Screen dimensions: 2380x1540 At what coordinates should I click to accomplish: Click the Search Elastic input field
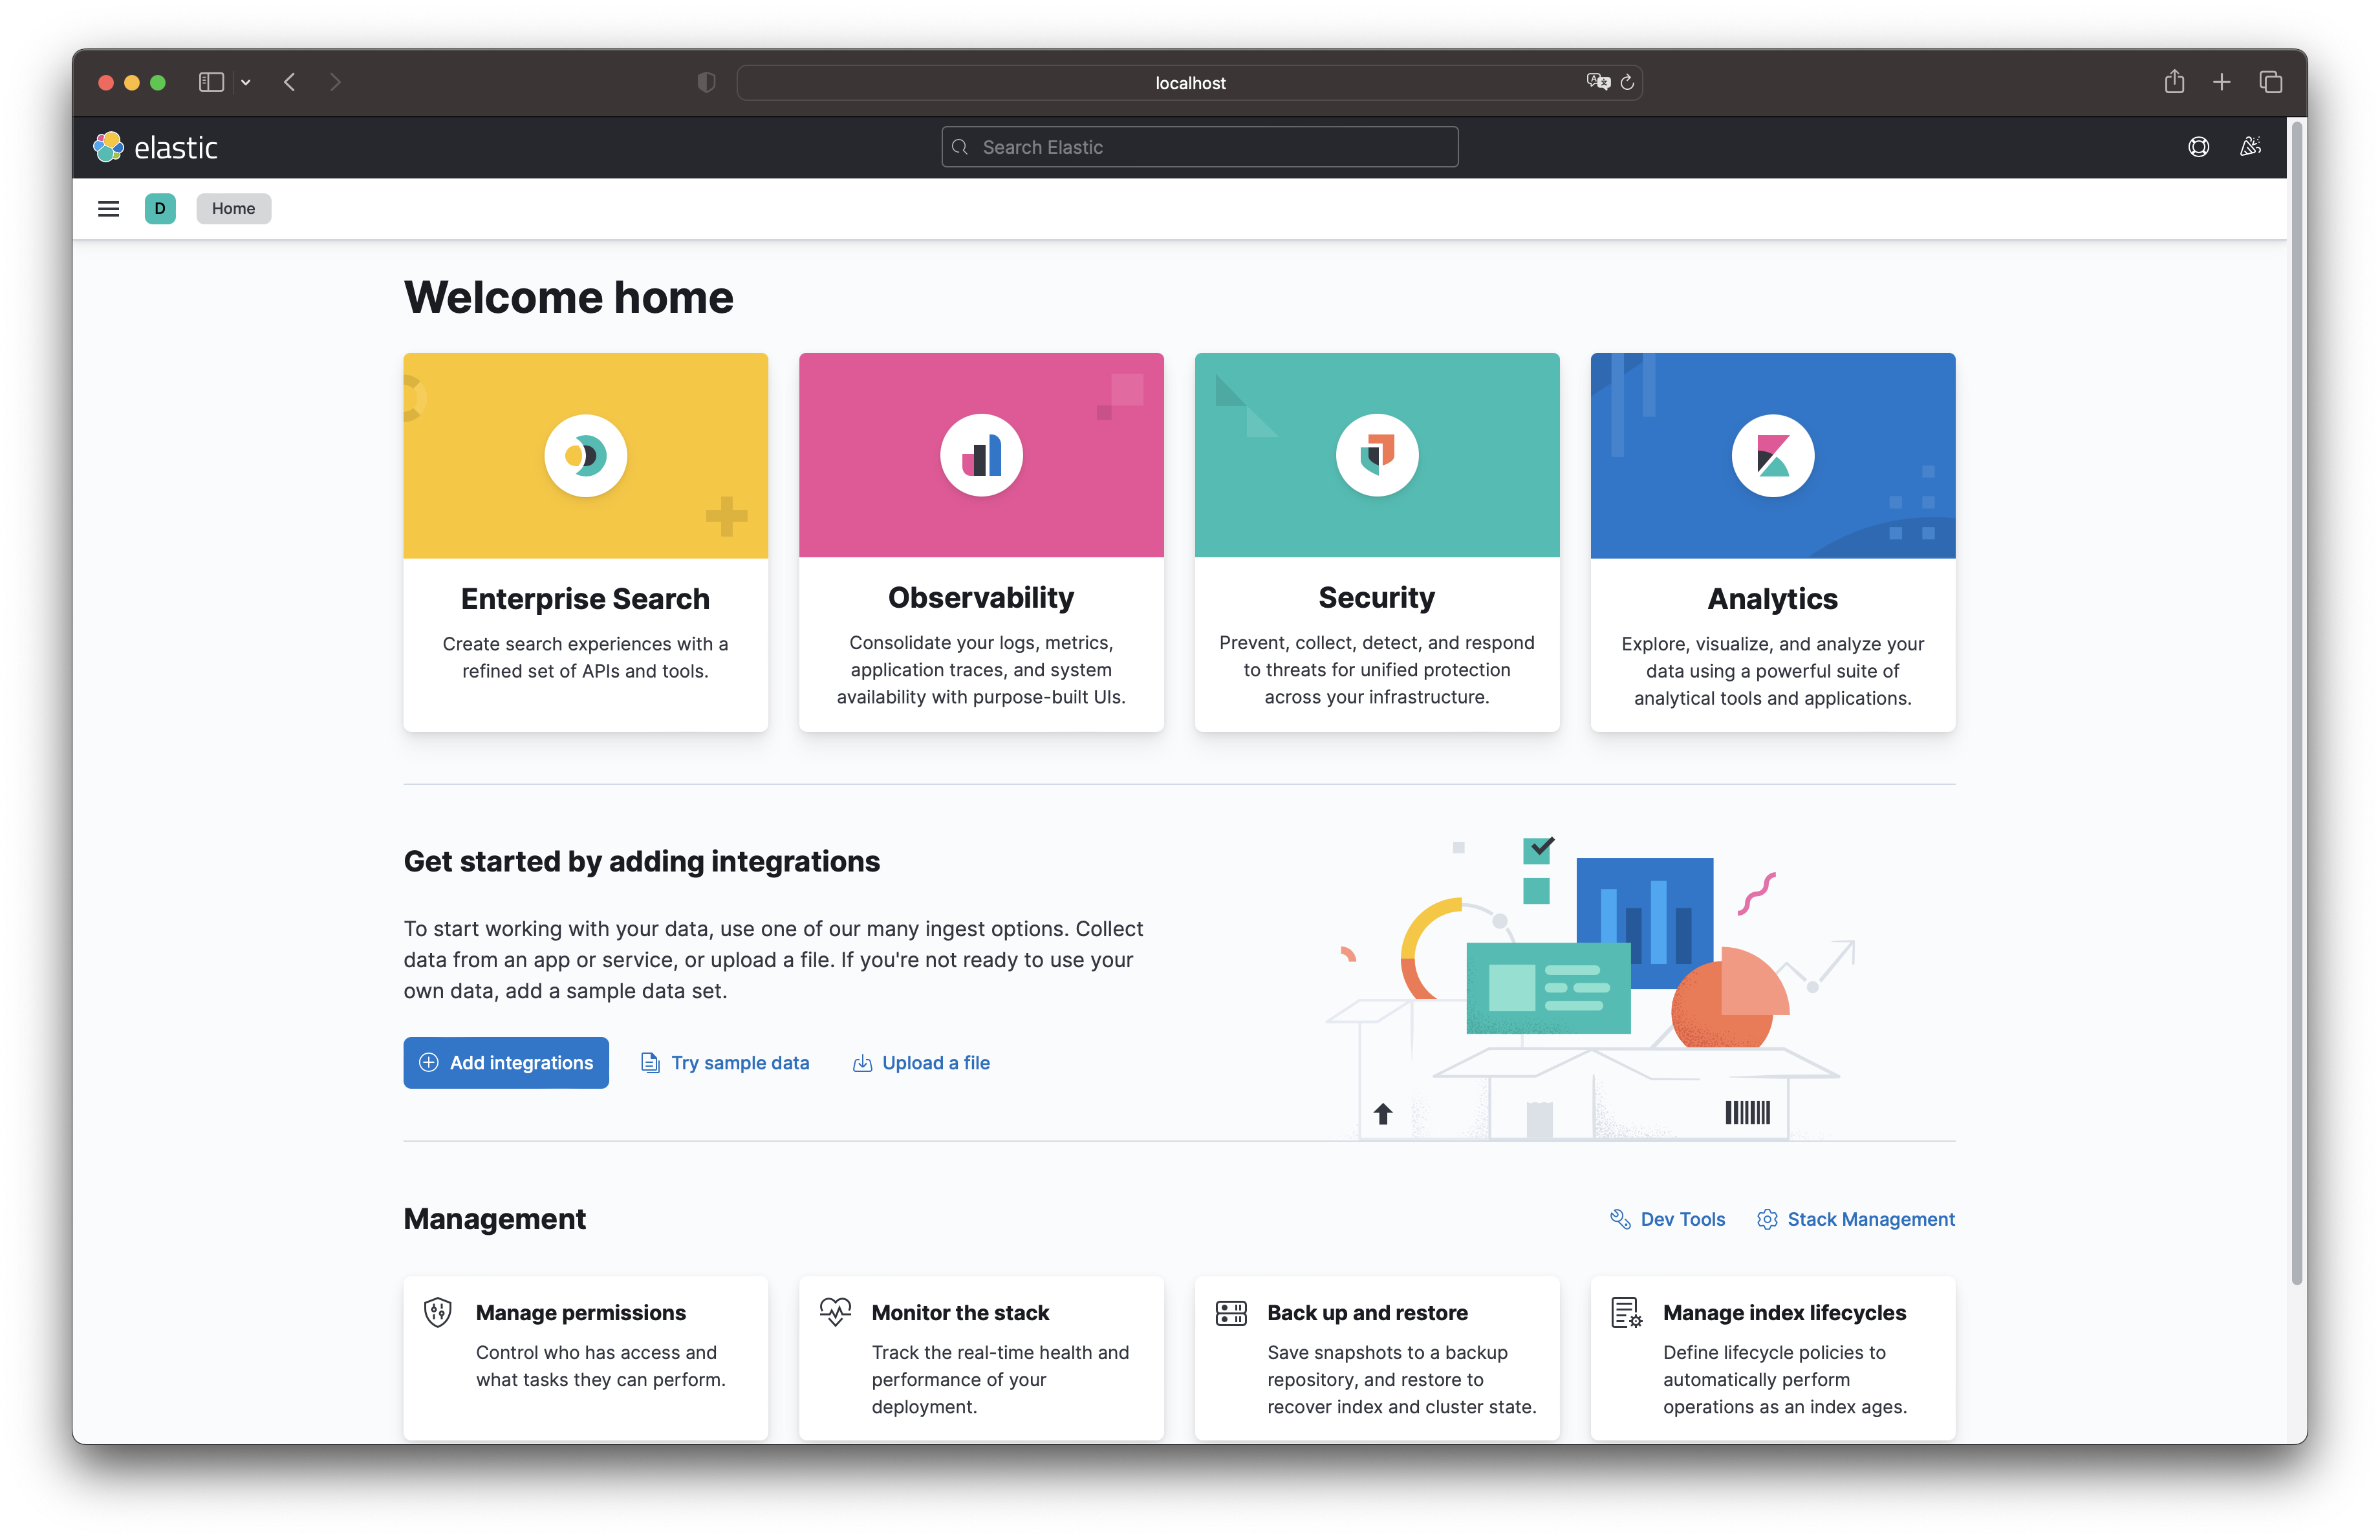coord(1200,148)
